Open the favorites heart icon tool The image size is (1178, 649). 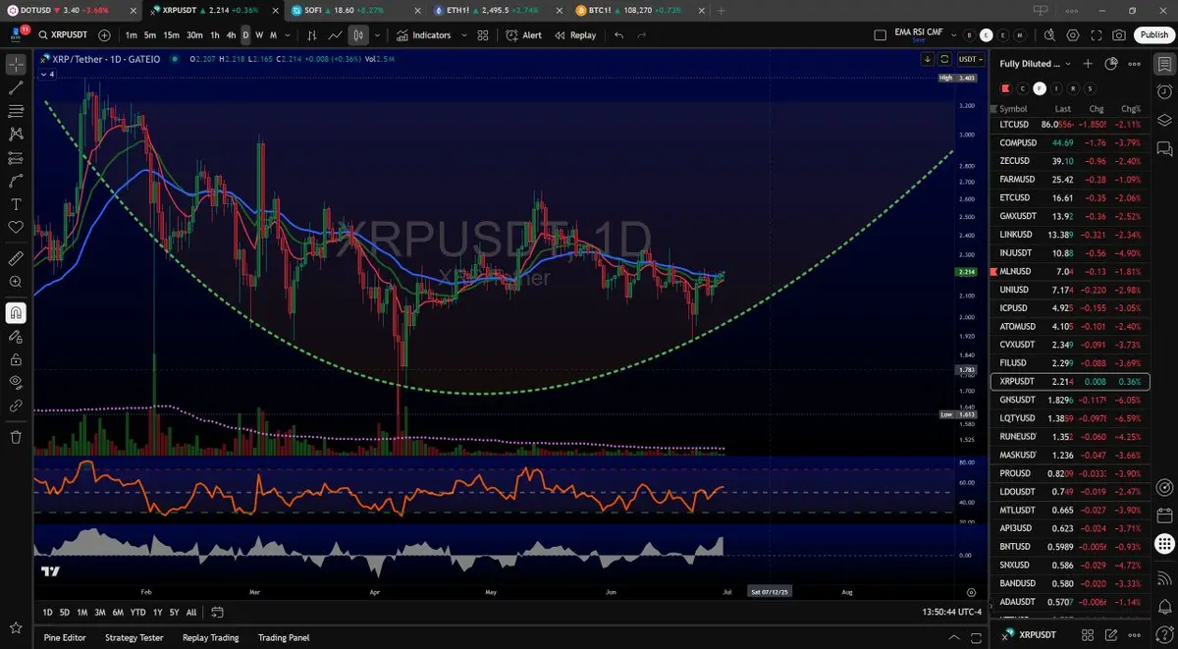pyautogui.click(x=16, y=227)
